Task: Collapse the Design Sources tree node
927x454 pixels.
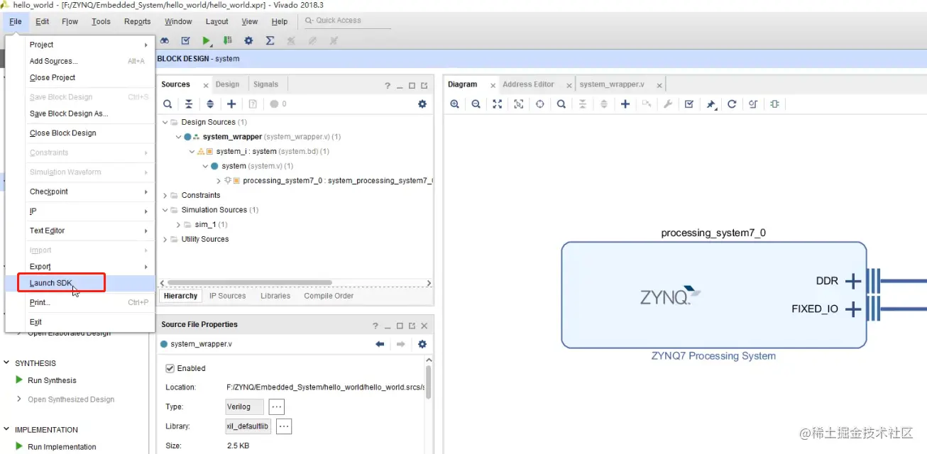Action: (x=165, y=122)
